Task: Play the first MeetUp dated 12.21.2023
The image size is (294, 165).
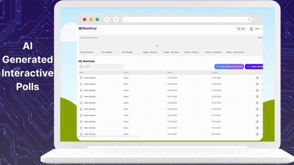Action: coord(81,115)
